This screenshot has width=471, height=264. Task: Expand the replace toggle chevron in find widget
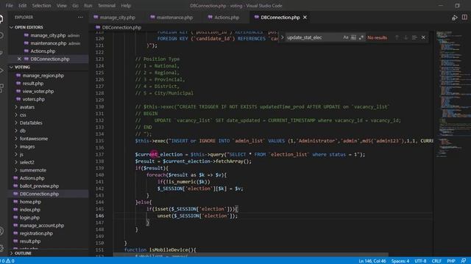coord(282,37)
